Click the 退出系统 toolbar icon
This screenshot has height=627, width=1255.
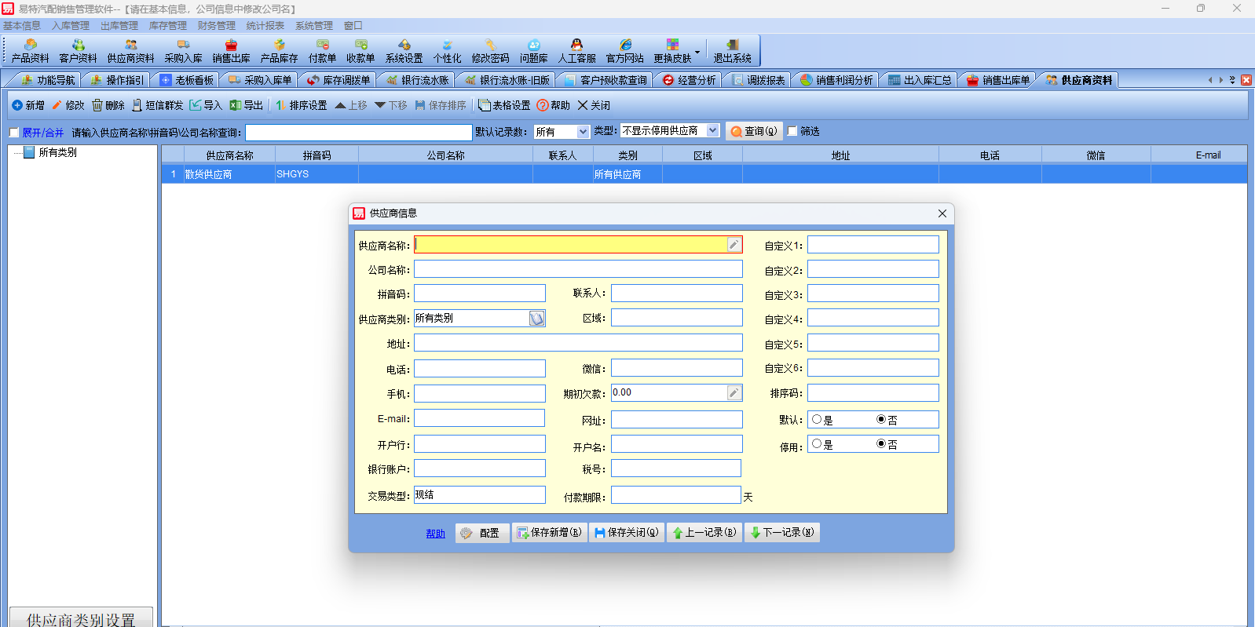point(732,51)
